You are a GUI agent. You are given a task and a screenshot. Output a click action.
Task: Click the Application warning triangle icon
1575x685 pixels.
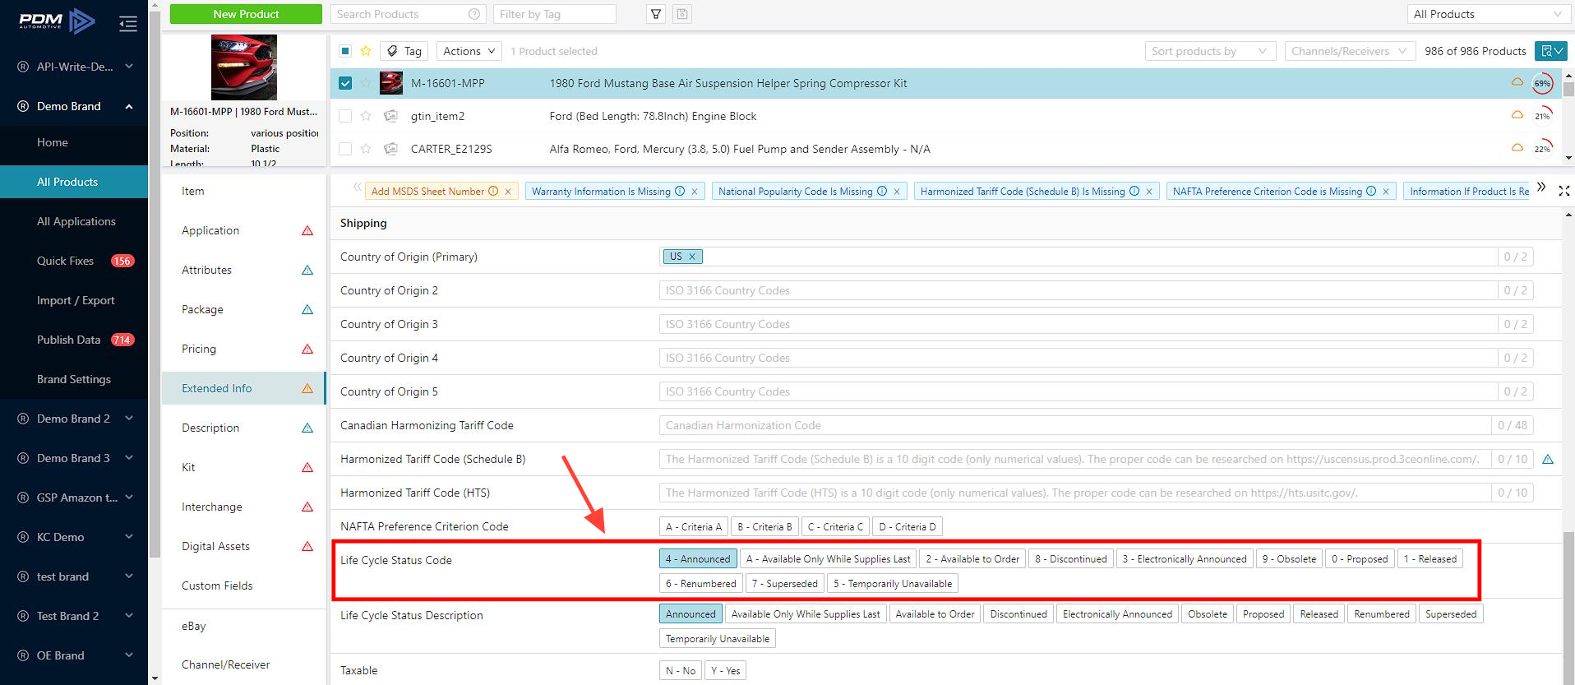pos(307,231)
